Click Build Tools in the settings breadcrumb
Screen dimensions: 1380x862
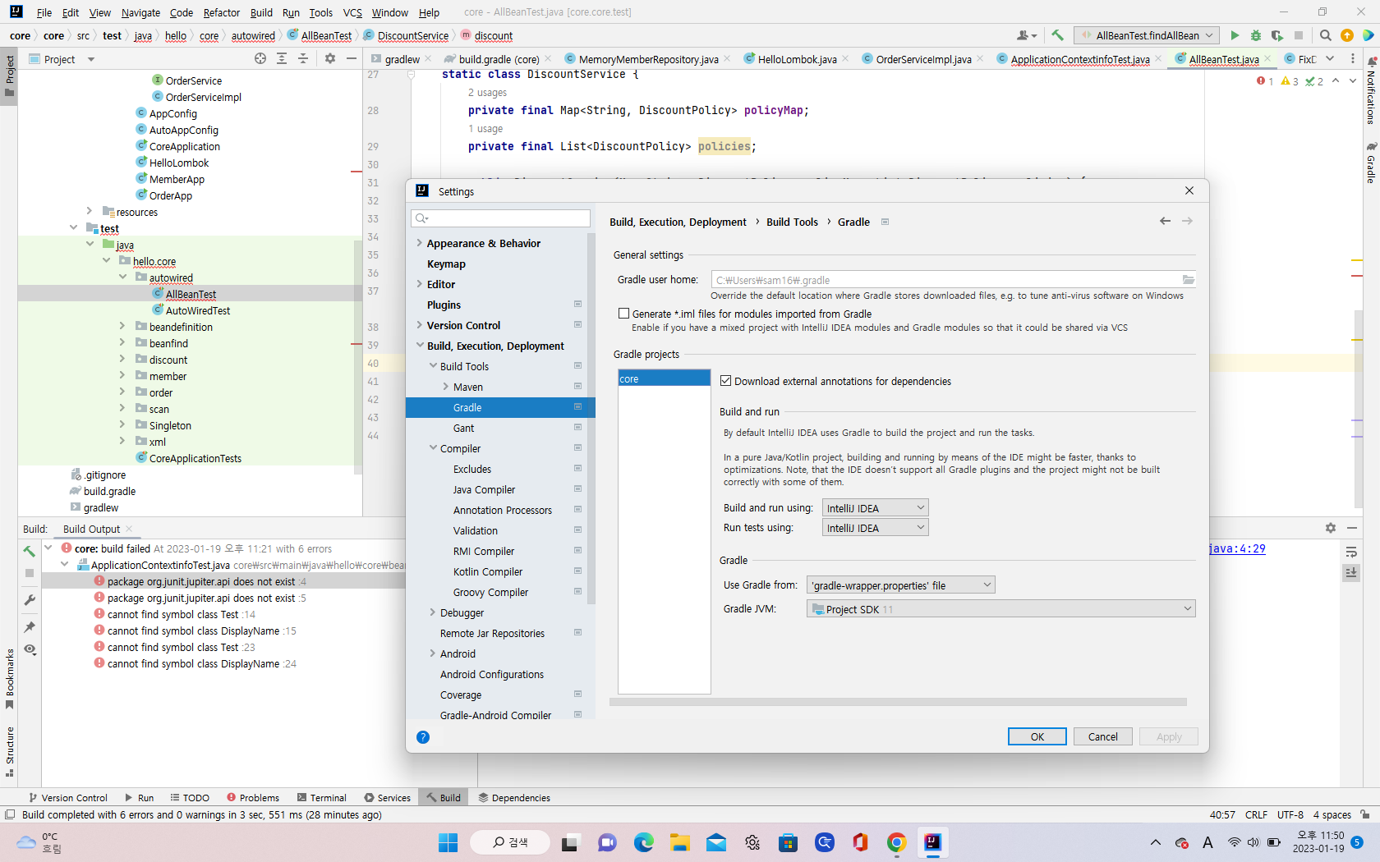[x=792, y=222]
